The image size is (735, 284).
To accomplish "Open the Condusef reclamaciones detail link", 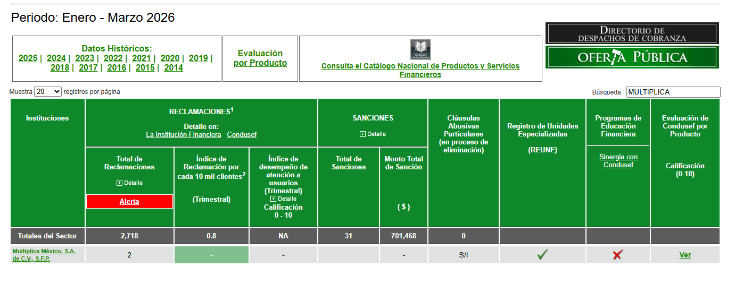I will (x=242, y=135).
